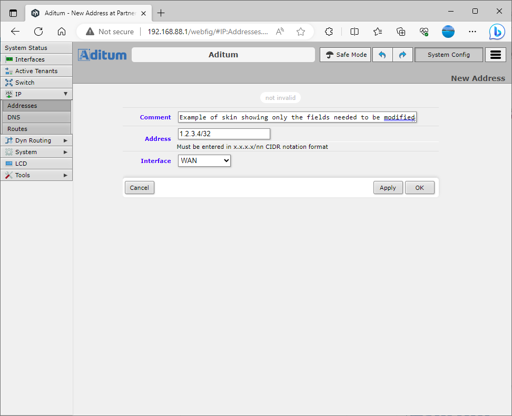This screenshot has height=416, width=512.
Task: Click the LCD sidebar icon
Action: coord(8,163)
